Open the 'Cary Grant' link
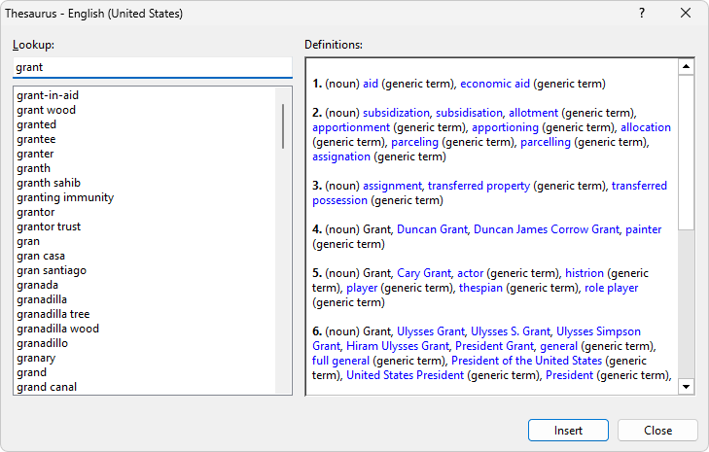The height and width of the screenshot is (452, 709). 424,273
